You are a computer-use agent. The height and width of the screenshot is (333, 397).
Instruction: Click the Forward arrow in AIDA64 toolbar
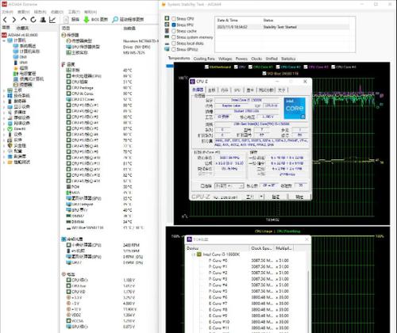(14, 20)
